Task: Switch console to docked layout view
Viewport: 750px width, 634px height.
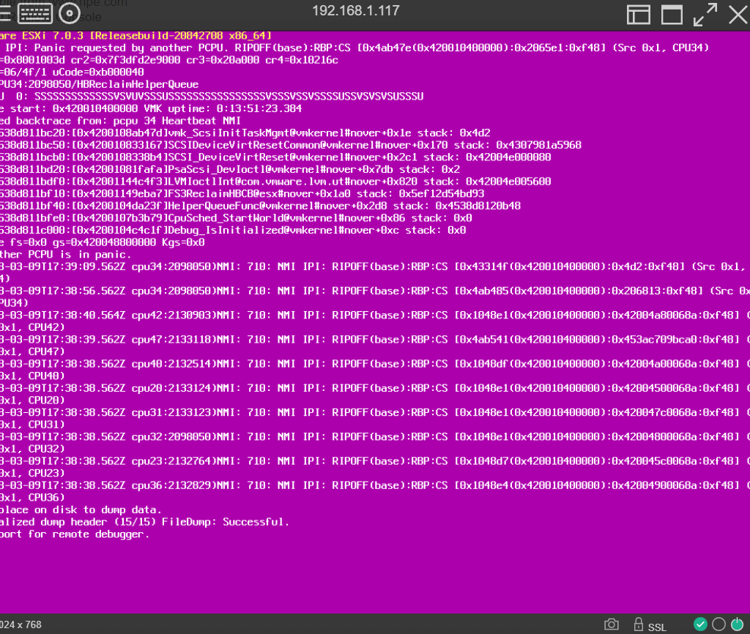Action: pos(638,15)
